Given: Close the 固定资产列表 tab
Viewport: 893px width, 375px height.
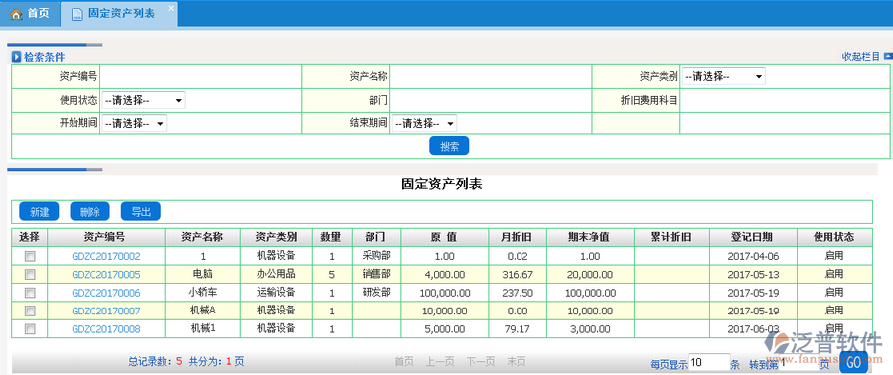Looking at the screenshot, I should (170, 9).
